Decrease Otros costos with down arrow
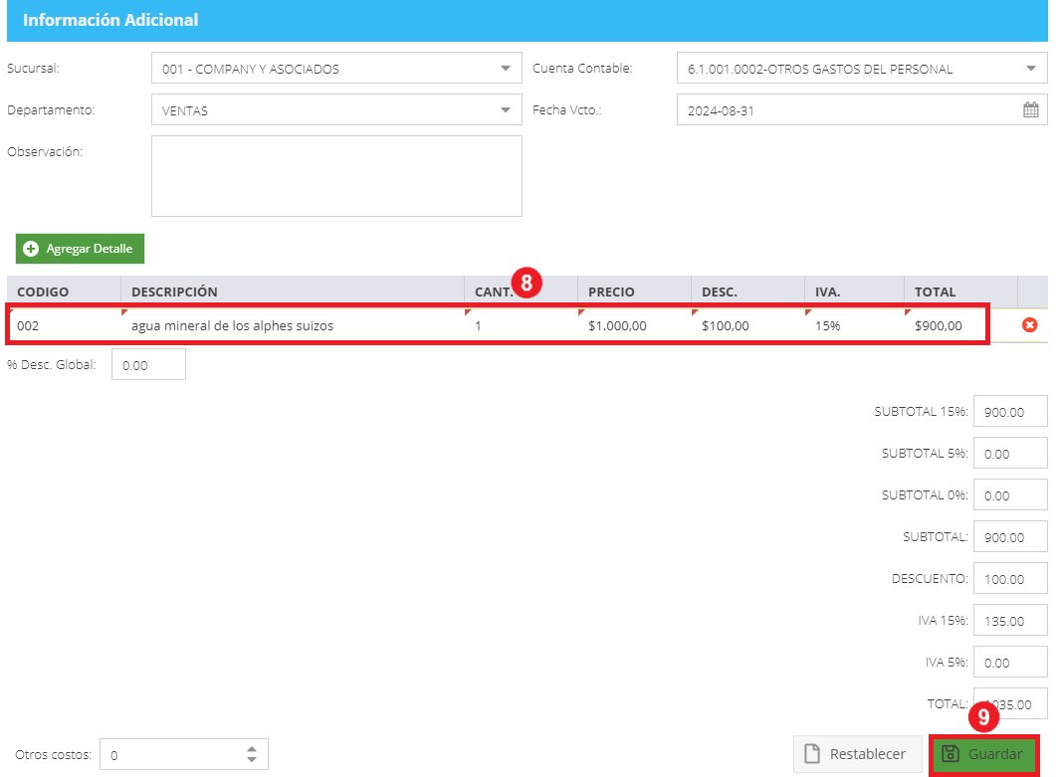Viewport: 1060px width, 777px height. [252, 759]
